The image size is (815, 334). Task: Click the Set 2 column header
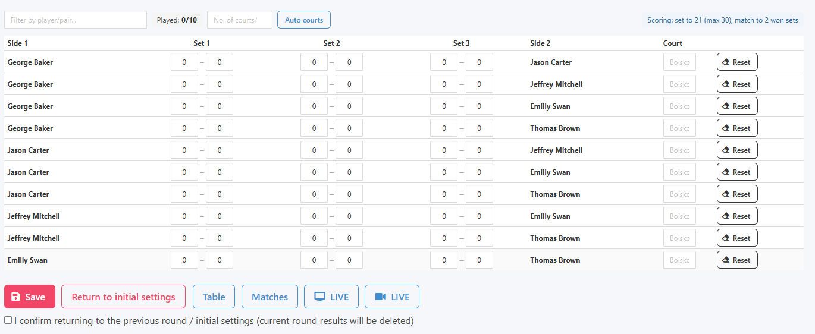(x=332, y=43)
